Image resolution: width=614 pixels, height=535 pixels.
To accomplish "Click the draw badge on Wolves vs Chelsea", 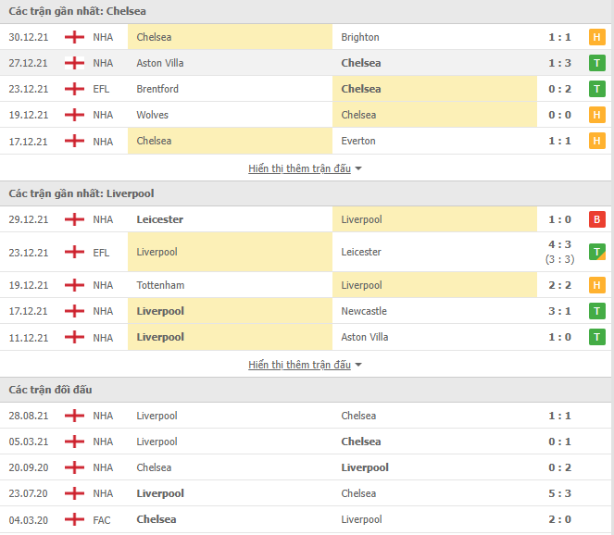I will pyautogui.click(x=596, y=115).
